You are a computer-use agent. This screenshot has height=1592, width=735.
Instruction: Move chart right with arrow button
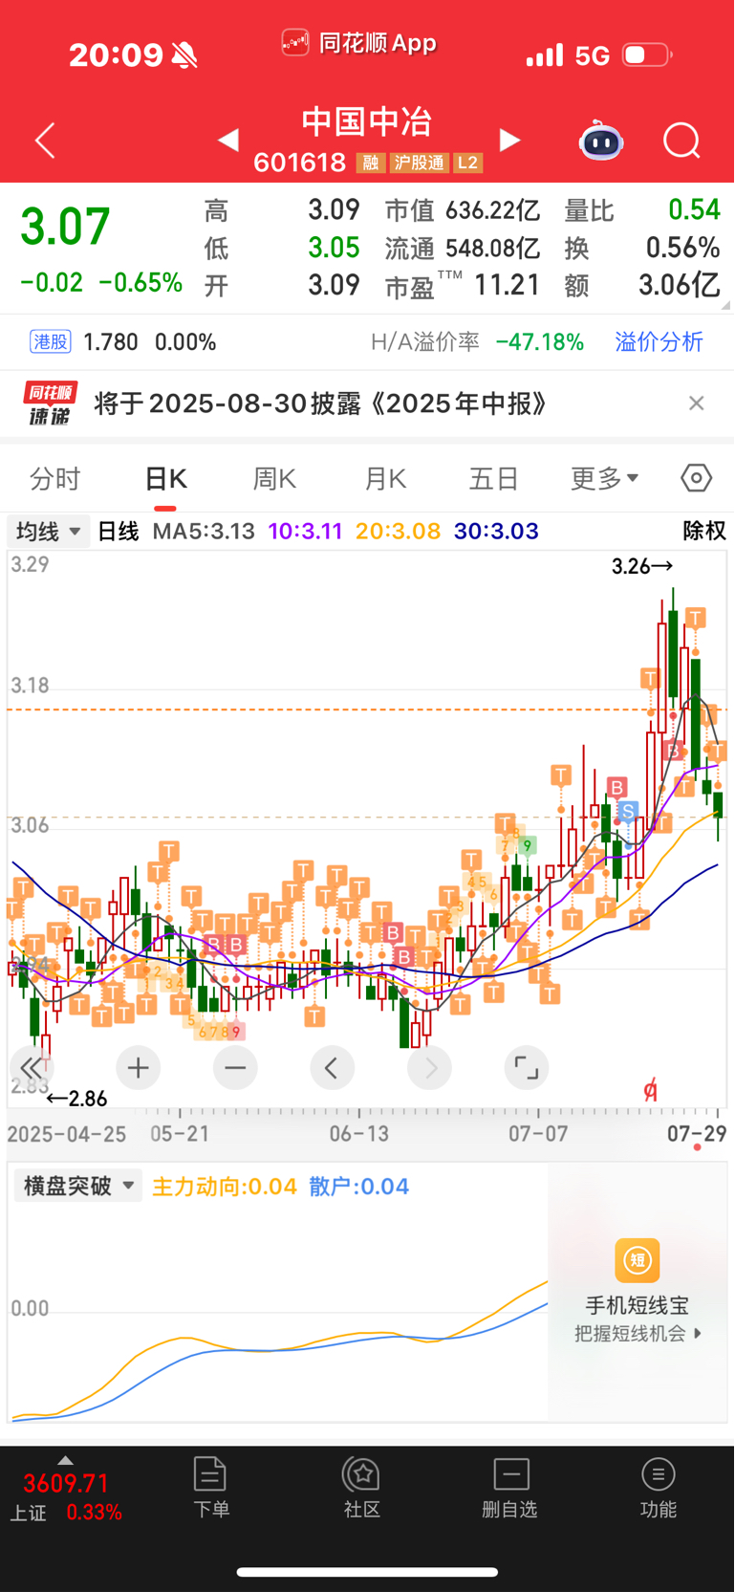coord(430,1068)
